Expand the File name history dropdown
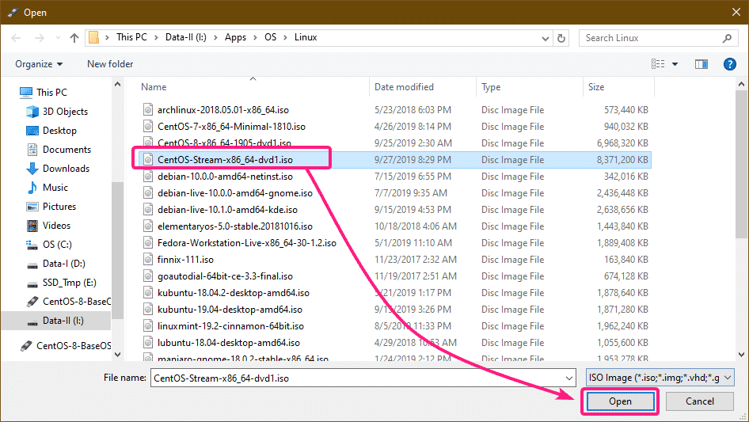The width and height of the screenshot is (749, 422). (x=567, y=378)
